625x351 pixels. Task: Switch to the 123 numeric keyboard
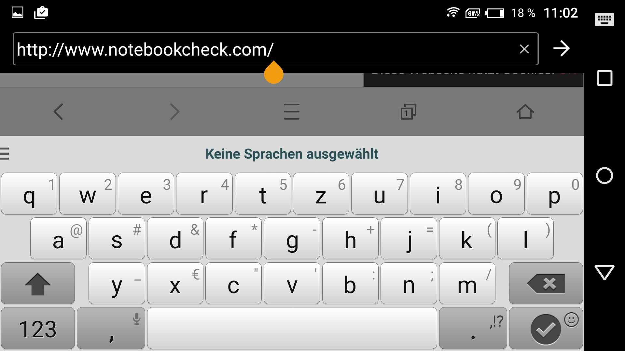point(38,329)
